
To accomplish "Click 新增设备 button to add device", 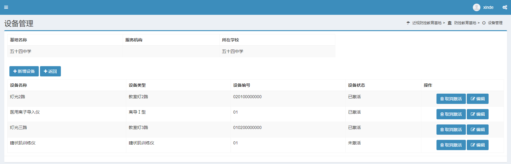I will (24, 71).
